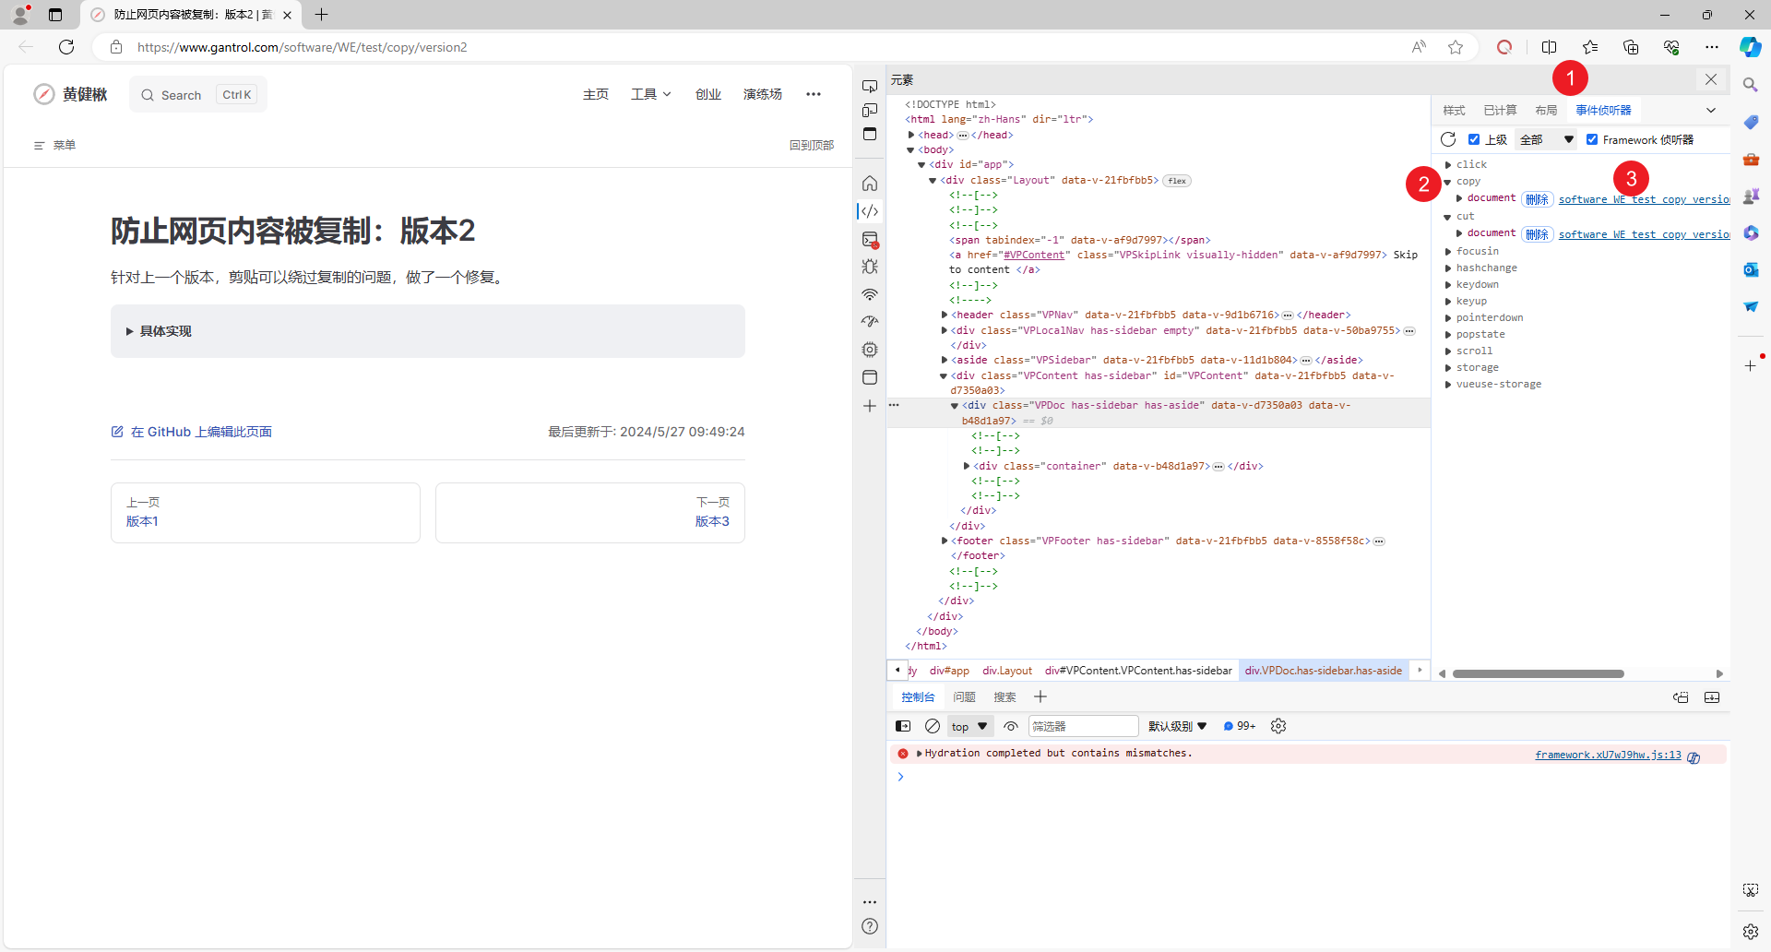The height and width of the screenshot is (952, 1771).
Task: Reload the browser page
Action: pyautogui.click(x=66, y=47)
